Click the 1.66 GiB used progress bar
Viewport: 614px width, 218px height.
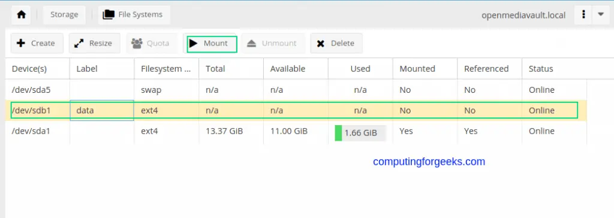pyautogui.click(x=360, y=133)
